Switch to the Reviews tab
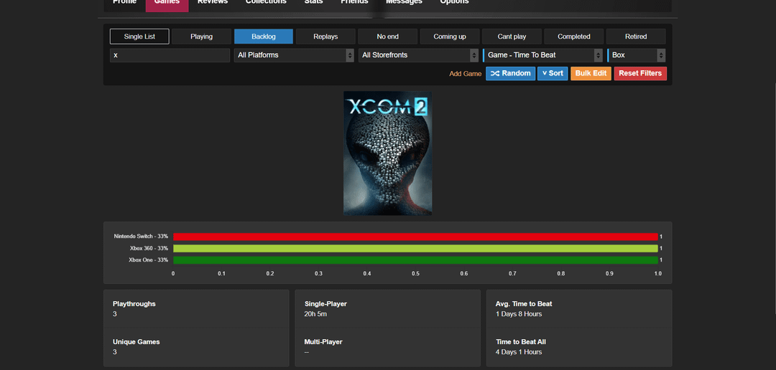 (213, 3)
